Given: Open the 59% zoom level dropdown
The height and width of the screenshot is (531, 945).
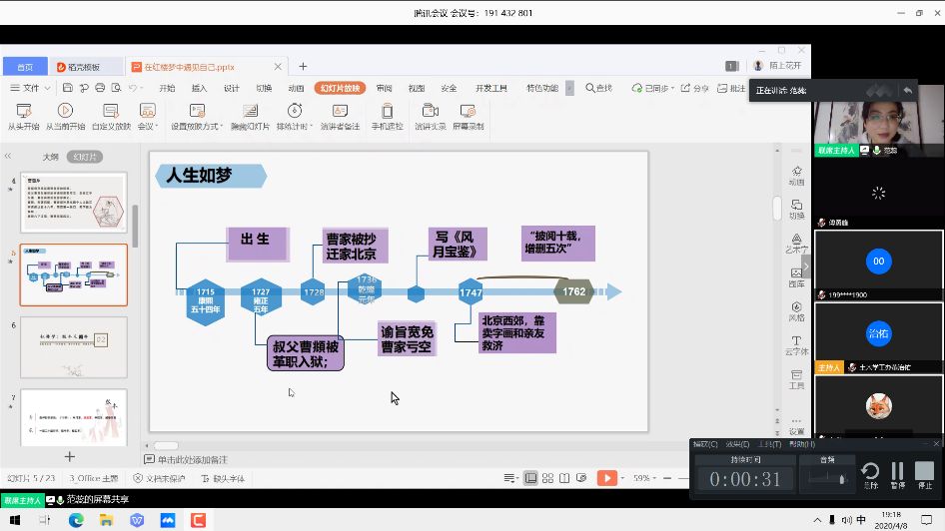Looking at the screenshot, I should (x=646, y=478).
